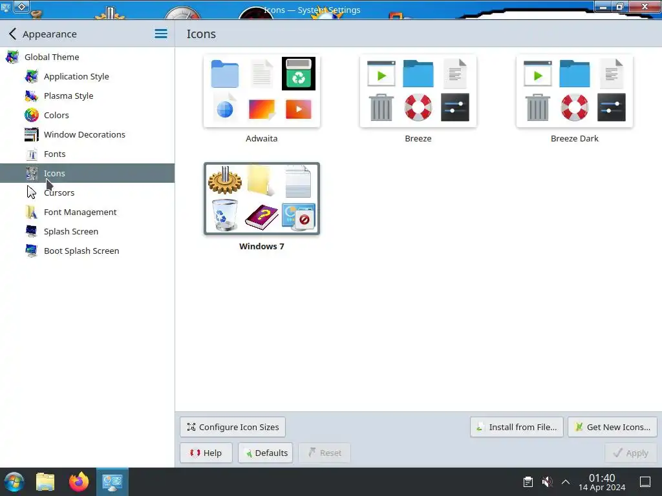
Task: Click the muted volume tray icon
Action: point(547,482)
